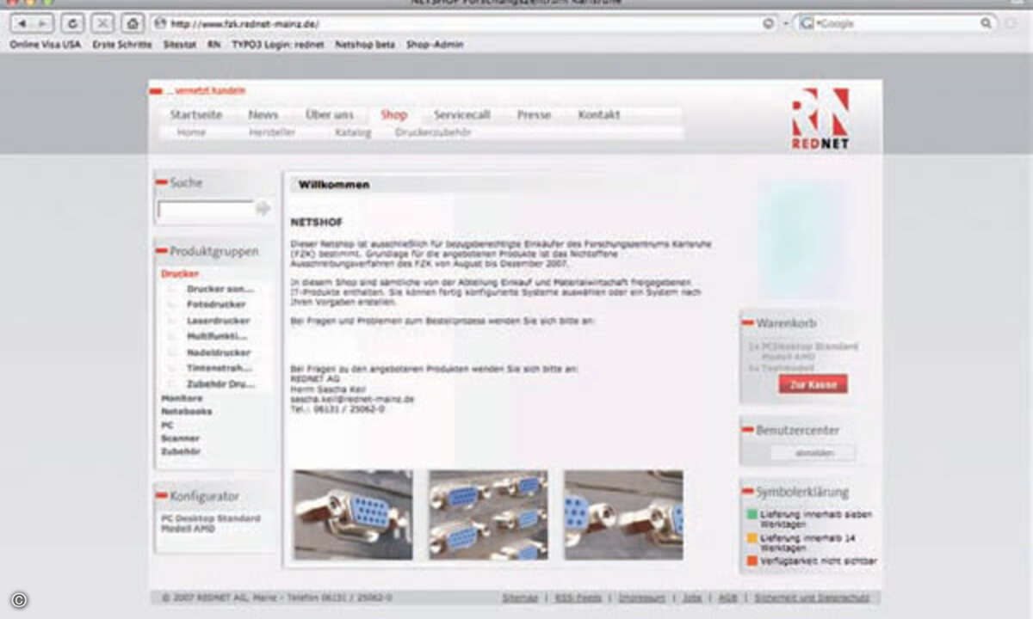Click the Suche text input field
The width and height of the screenshot is (1033, 619).
click(x=206, y=209)
